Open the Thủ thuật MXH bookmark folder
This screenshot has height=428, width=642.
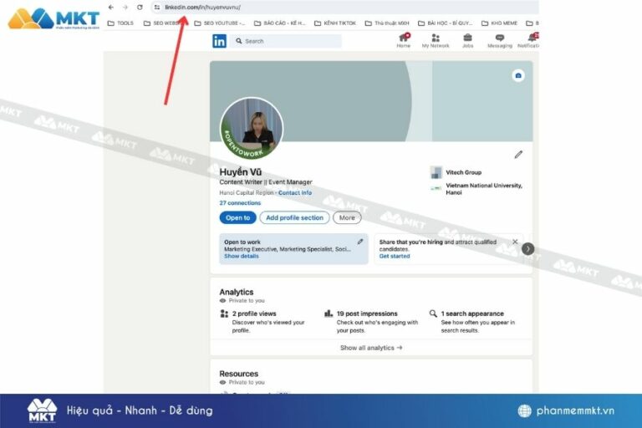[x=387, y=23]
